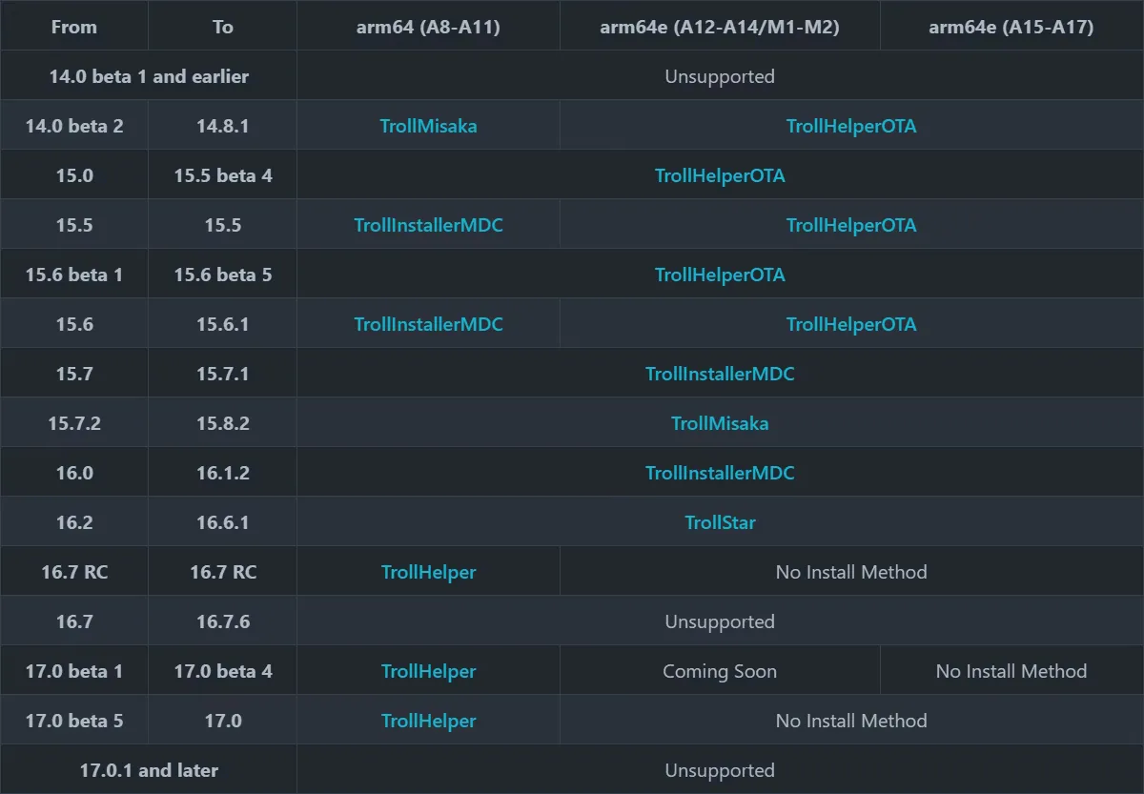The width and height of the screenshot is (1144, 794).
Task: Click the '17.0.1 and later' cell
Action: click(149, 770)
